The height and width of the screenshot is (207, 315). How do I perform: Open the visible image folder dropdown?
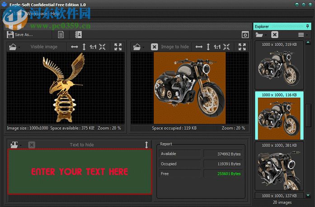coord(14,47)
